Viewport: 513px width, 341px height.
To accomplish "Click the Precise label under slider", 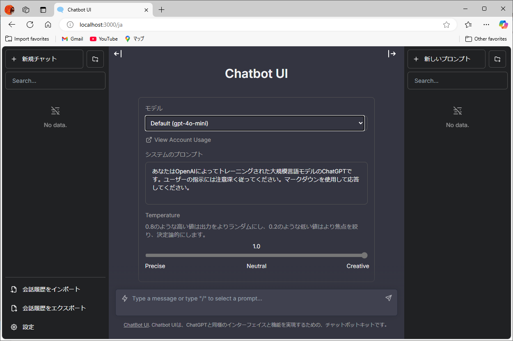I will point(155,266).
